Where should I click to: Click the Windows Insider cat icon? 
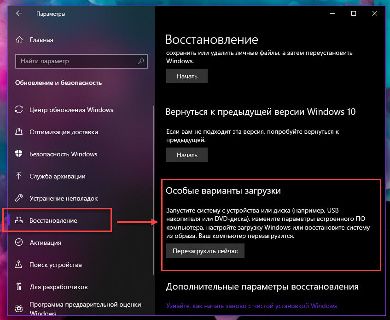tap(19, 309)
